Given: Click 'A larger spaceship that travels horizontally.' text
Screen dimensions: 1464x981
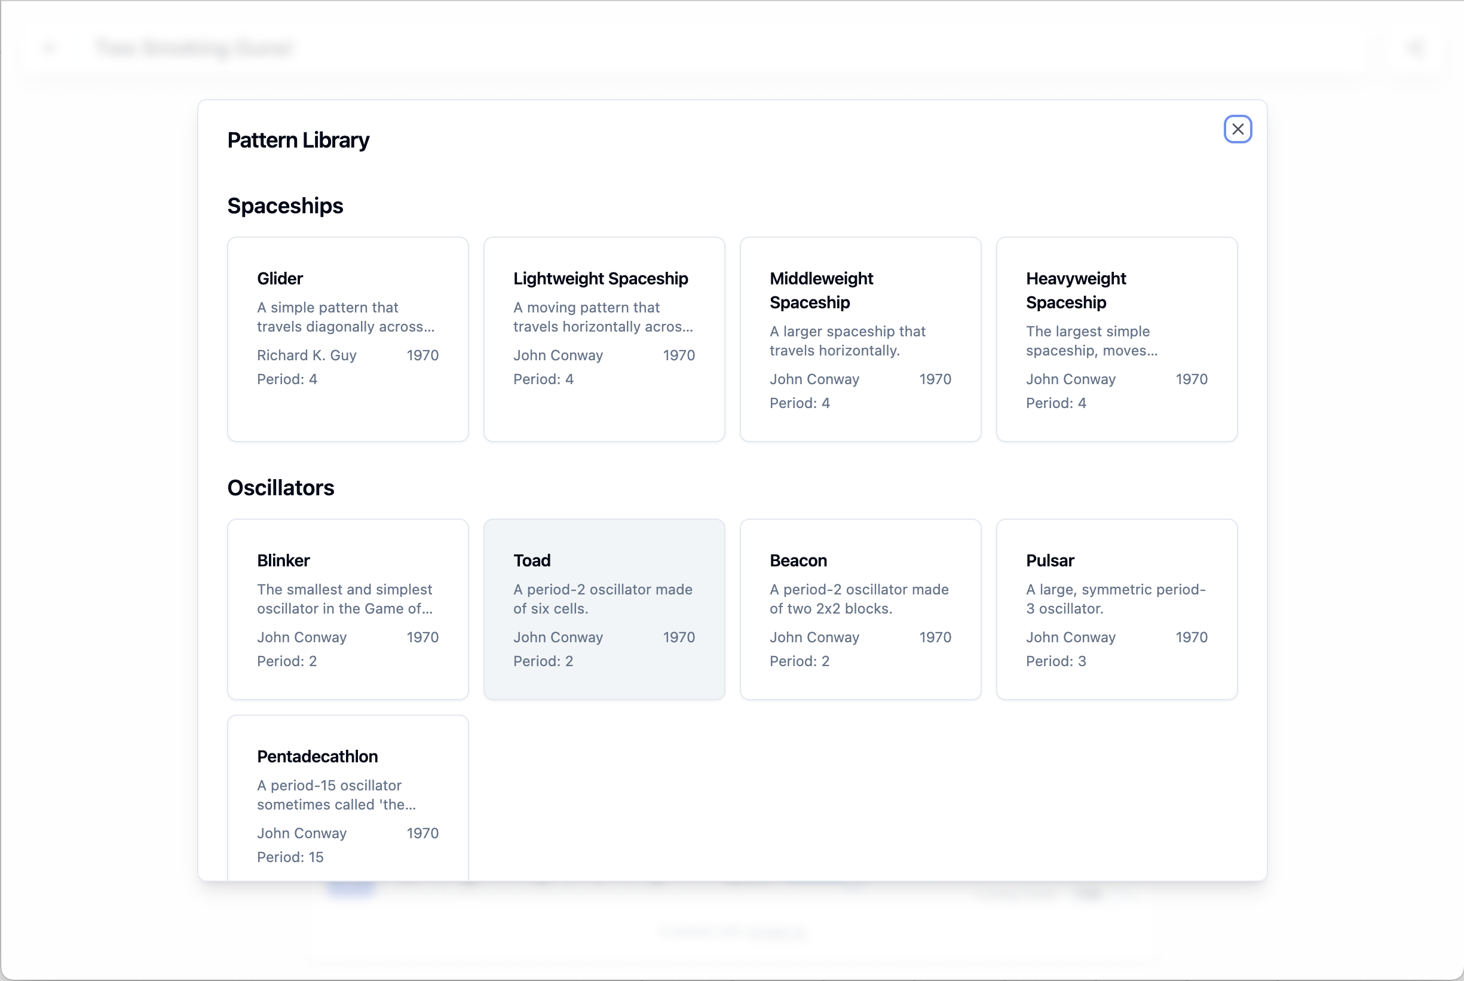Looking at the screenshot, I should coord(847,341).
